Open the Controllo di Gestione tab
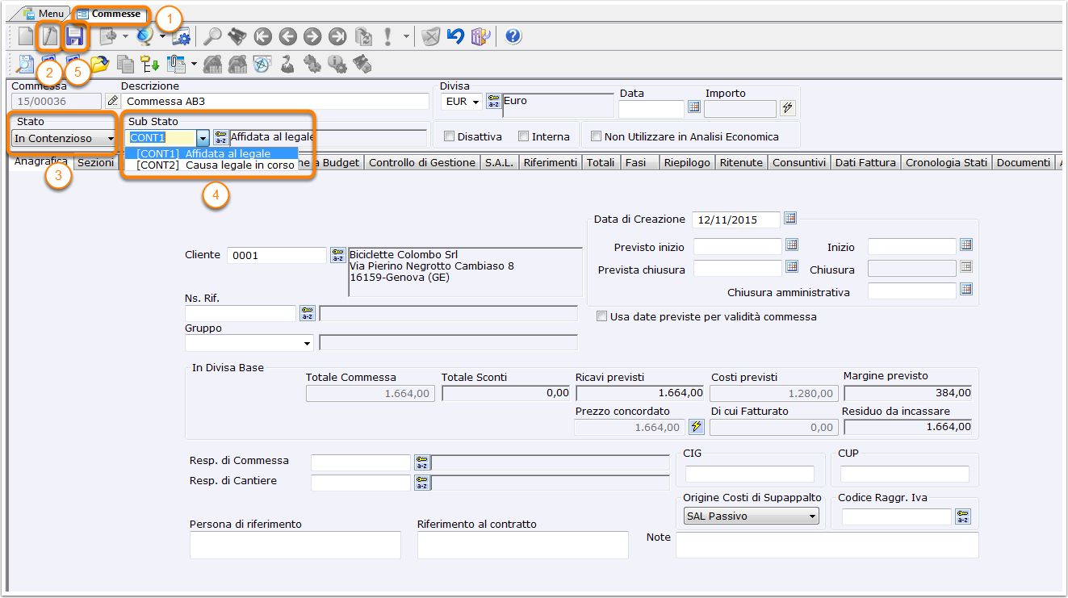Image resolution: width=1068 pixels, height=598 pixels. pos(422,162)
